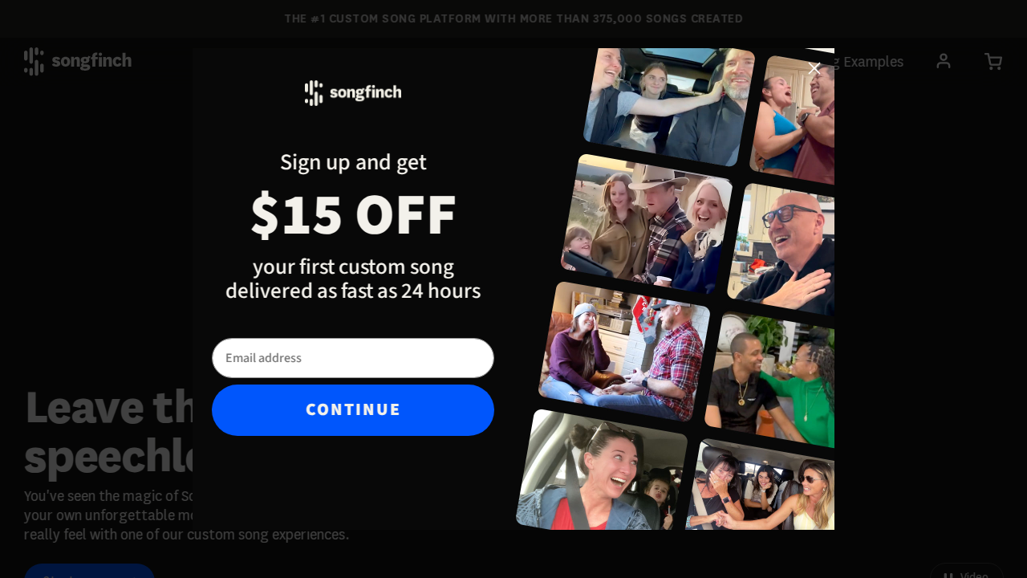This screenshot has height=578, width=1027.
Task: Select photo of family in car with sunroof
Action: point(668,104)
